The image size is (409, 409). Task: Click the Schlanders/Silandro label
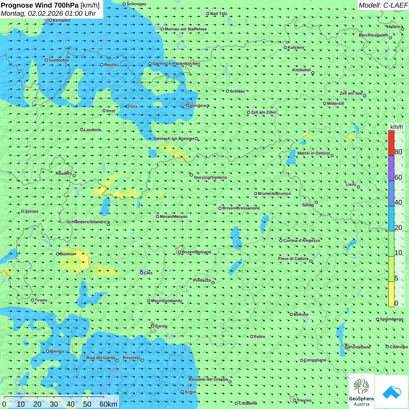[87, 222]
